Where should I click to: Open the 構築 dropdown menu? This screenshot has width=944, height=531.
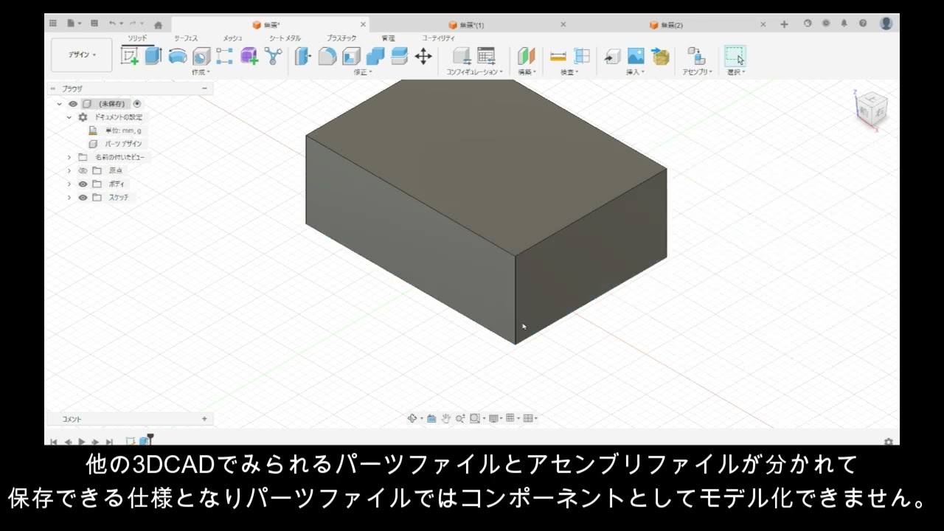click(x=527, y=72)
